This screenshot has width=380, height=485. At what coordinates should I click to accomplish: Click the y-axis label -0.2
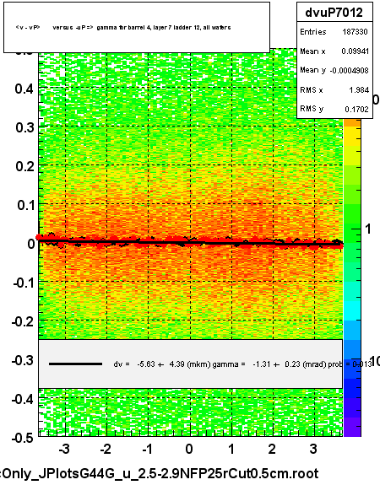tap(24, 321)
